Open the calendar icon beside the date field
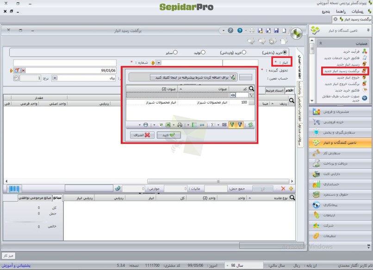 [x=18, y=71]
